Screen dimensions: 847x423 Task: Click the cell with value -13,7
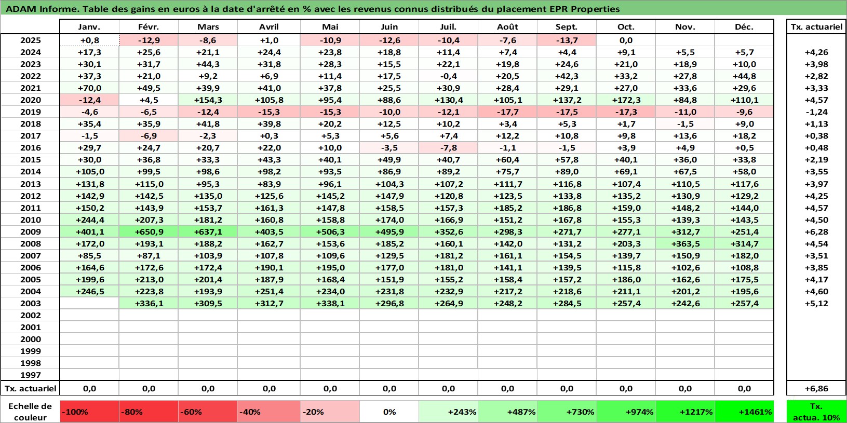(x=567, y=40)
